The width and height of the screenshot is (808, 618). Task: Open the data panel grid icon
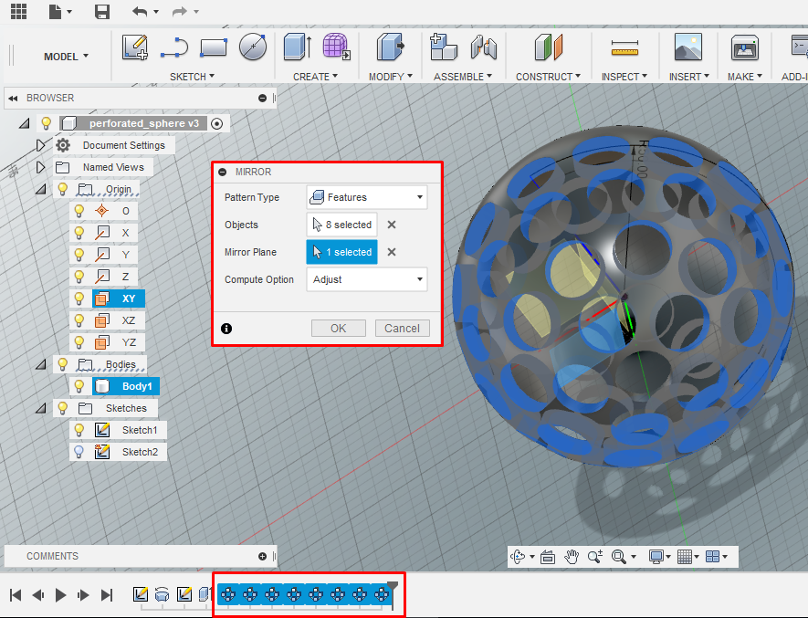pos(18,11)
